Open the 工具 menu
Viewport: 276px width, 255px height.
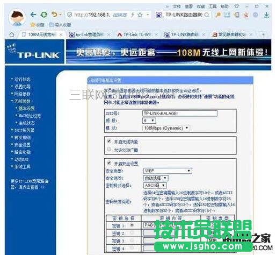[x=213, y=6]
